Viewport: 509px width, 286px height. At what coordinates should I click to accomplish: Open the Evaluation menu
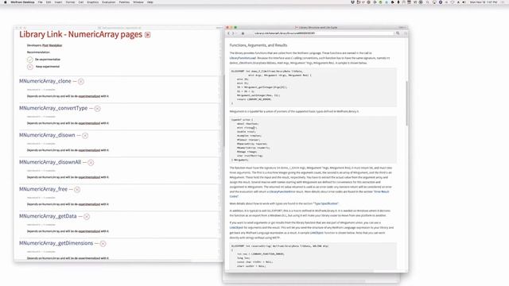109,2
